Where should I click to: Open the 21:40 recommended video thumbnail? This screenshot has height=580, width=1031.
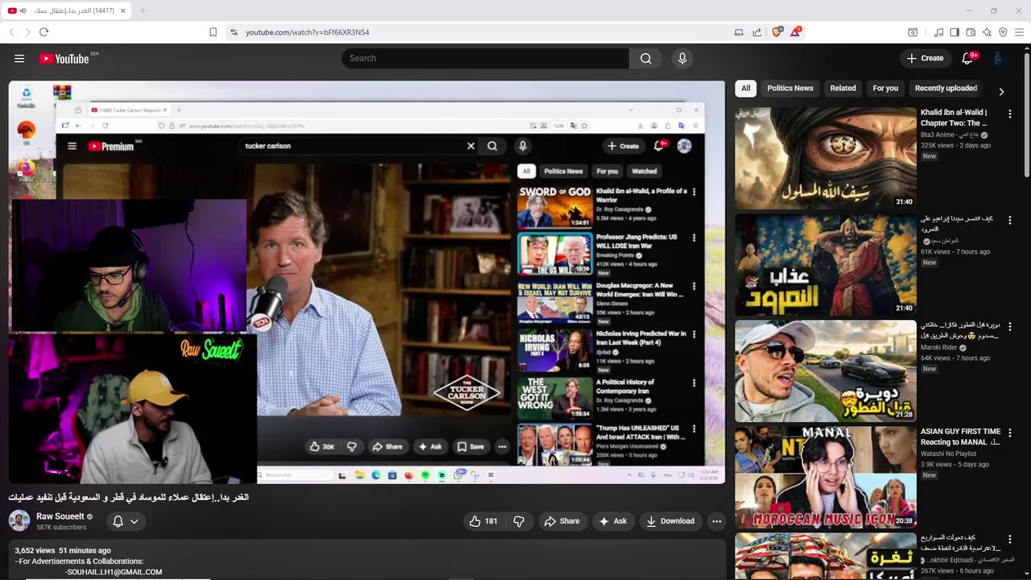coord(826,264)
